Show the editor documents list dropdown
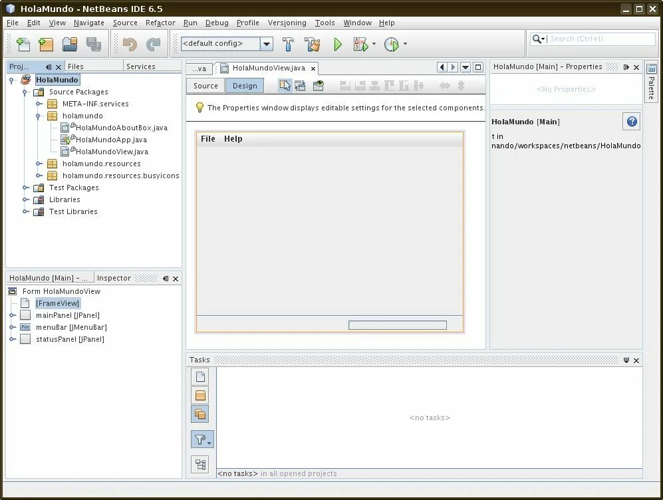Screen dimensions: 663x500 465,67
